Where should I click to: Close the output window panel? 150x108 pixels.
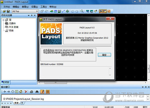click(x=149, y=87)
